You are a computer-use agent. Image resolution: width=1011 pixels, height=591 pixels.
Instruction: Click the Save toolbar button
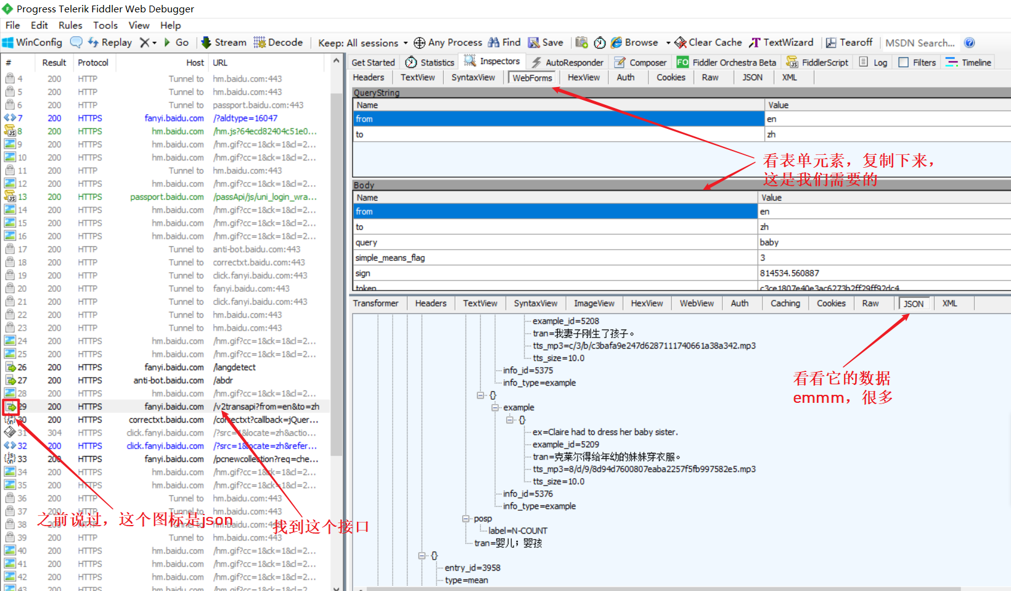click(546, 43)
